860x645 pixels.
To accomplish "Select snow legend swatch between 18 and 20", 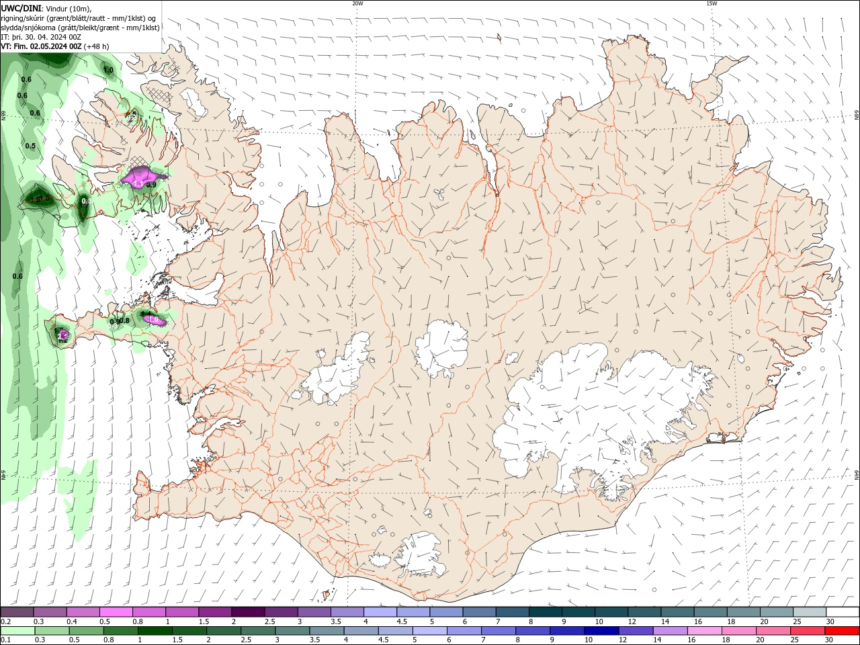I will 743,612.
